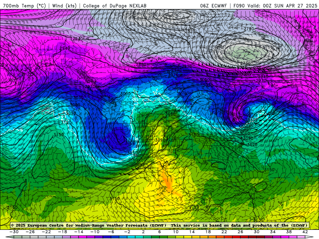This screenshot has width=319, height=239.
Task: Click the "Wind (kts)" header label
Action: tap(64, 6)
